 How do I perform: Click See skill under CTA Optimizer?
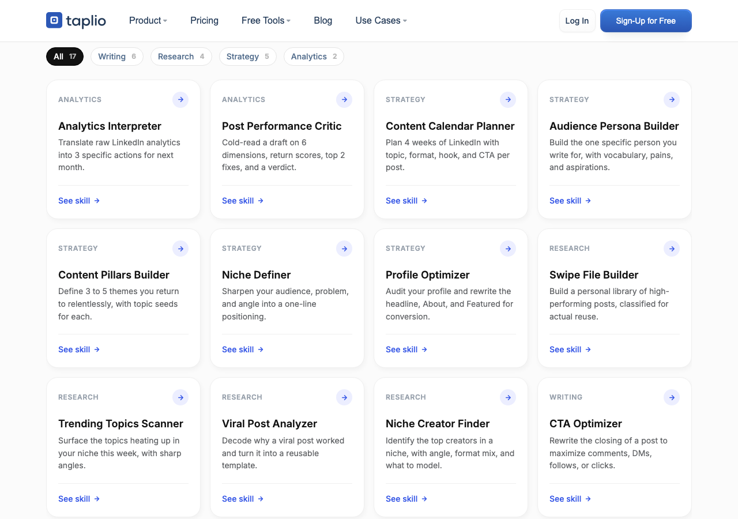pos(570,499)
